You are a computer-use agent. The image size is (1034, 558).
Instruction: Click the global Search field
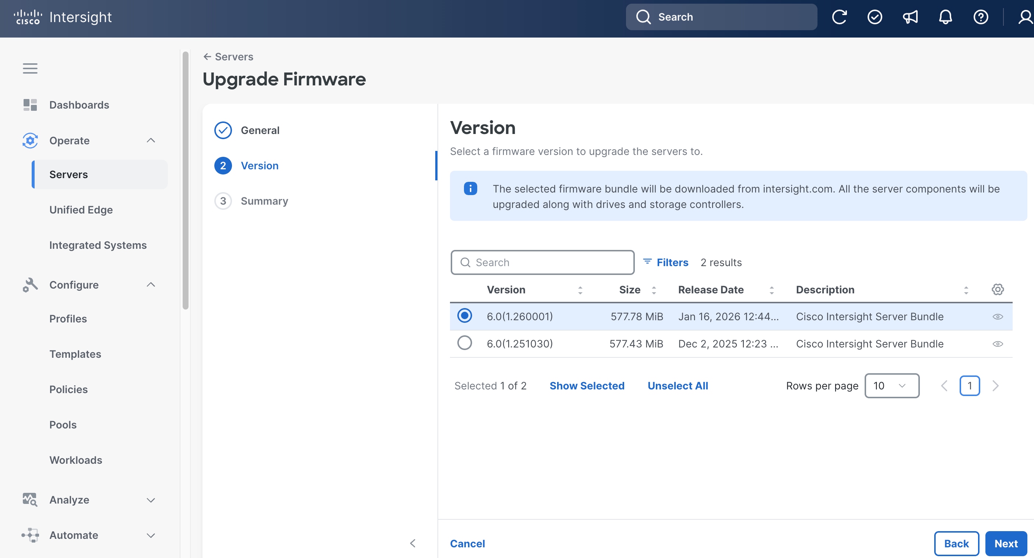(721, 17)
